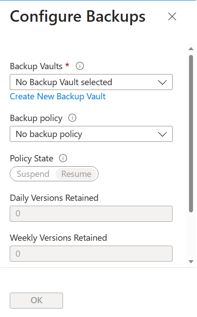Click the Daily Versions Retained field

point(91,214)
